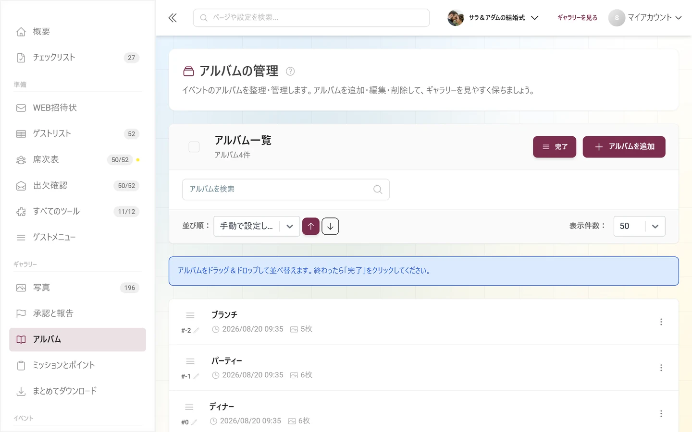This screenshot has width=692, height=432.
Task: Open the three-dot menu for ディナー
Action: [x=661, y=414]
